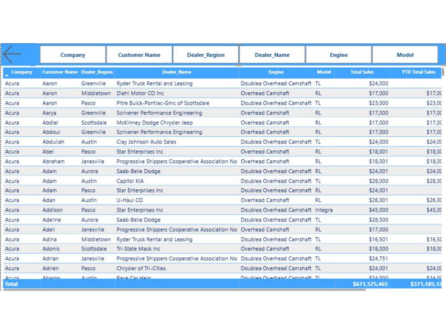Image resolution: width=446 pixels, height=334 pixels.
Task: Sort by Total Sales column header
Action: [x=362, y=72]
